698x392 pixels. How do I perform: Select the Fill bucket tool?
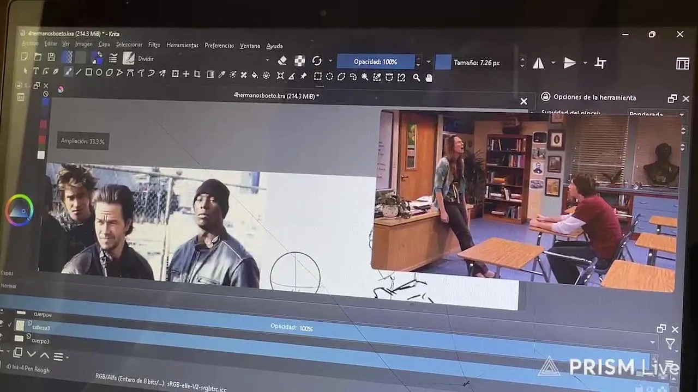(x=255, y=75)
